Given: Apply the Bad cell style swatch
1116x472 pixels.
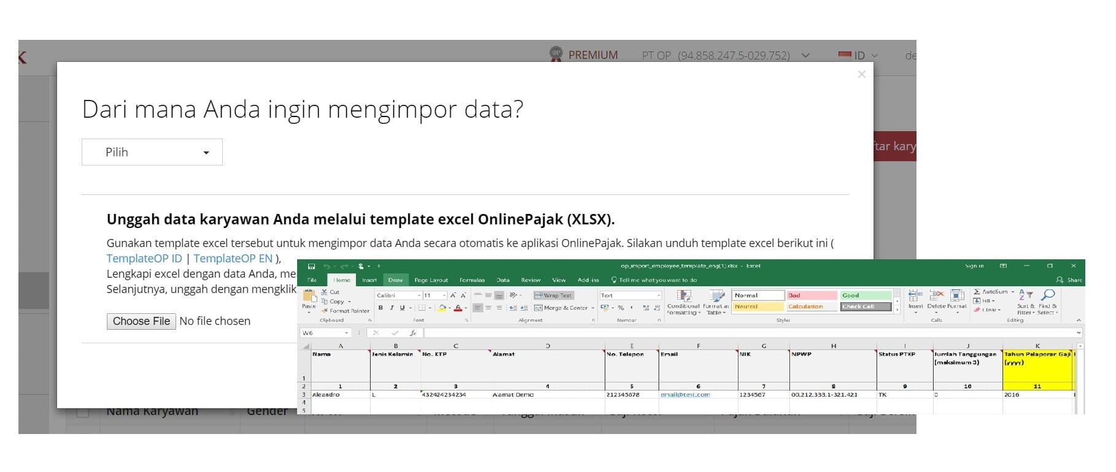Looking at the screenshot, I should point(812,295).
